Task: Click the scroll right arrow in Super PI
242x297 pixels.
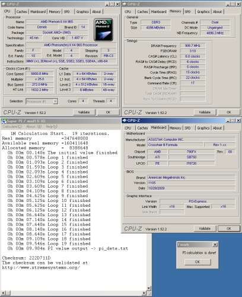Action: click(145, 293)
